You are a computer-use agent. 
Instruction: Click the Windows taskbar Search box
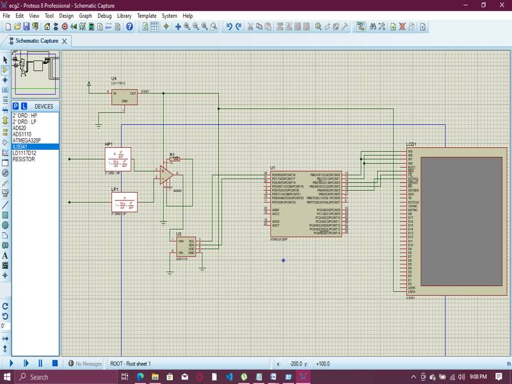click(38, 377)
